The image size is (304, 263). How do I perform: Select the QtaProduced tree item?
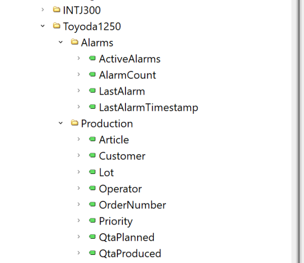(130, 253)
